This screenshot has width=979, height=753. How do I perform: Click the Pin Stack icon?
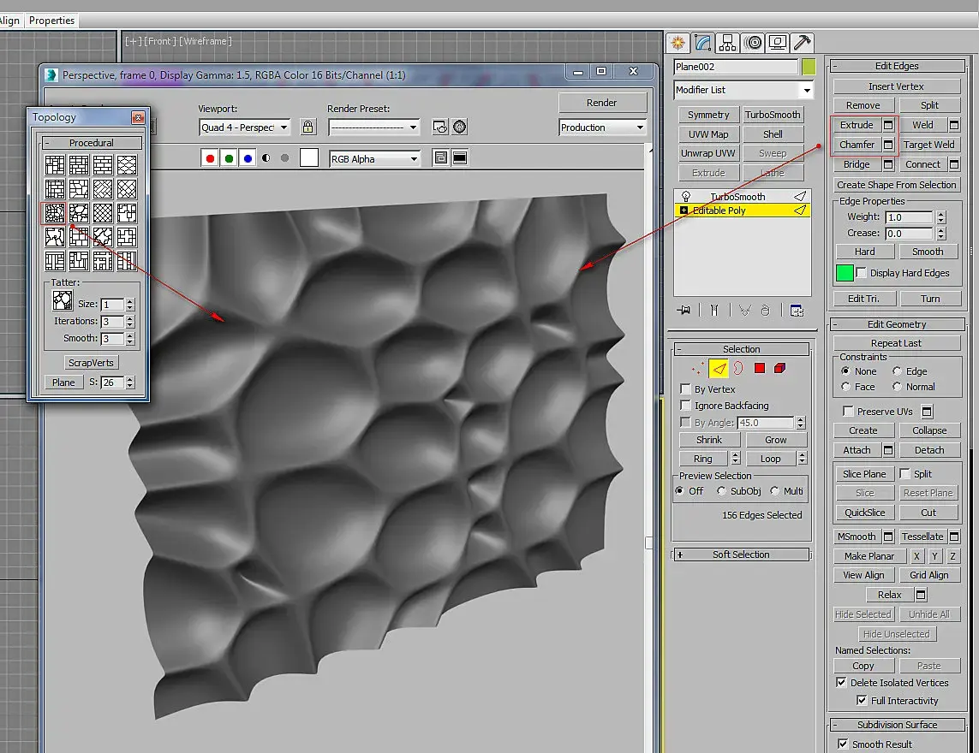point(684,311)
